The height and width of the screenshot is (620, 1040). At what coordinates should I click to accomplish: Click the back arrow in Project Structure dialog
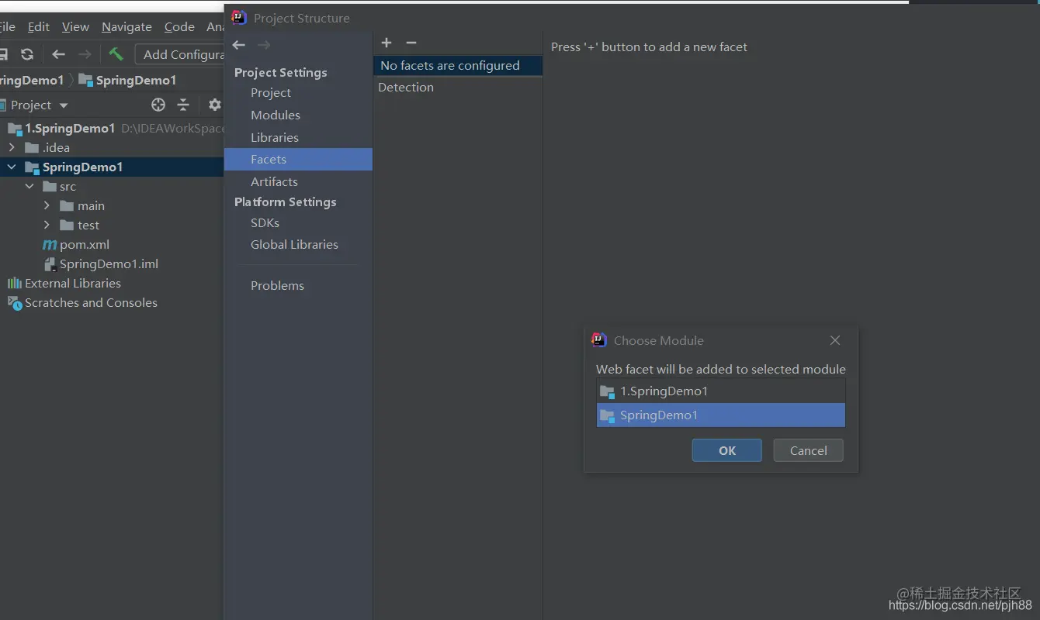(239, 45)
